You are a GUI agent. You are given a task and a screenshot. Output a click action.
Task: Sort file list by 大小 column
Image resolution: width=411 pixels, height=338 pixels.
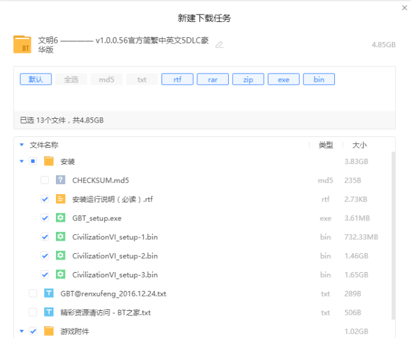coord(359,145)
